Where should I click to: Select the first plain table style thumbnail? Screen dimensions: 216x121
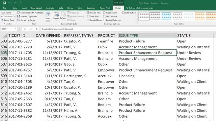tap(144, 16)
